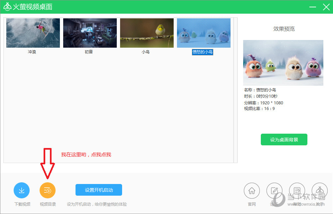The height and width of the screenshot is (214, 333).
Task: Minimize the 火萤视频桌面 window
Action: coord(313,7)
